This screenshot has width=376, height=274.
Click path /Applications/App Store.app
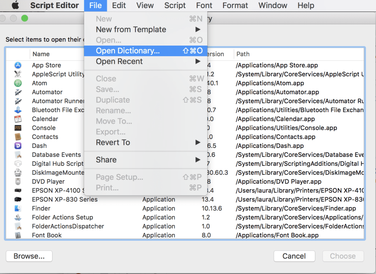click(277, 65)
